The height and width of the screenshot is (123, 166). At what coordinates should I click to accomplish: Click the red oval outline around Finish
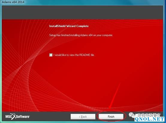click(x=111, y=116)
